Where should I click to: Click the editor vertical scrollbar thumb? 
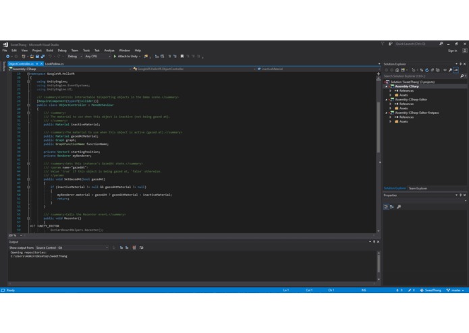click(x=379, y=127)
